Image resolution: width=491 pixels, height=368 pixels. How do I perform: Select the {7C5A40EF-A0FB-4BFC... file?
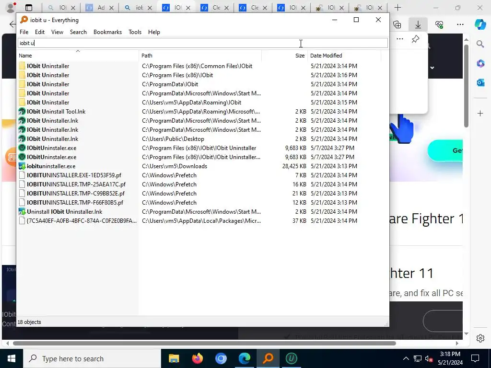(82, 220)
